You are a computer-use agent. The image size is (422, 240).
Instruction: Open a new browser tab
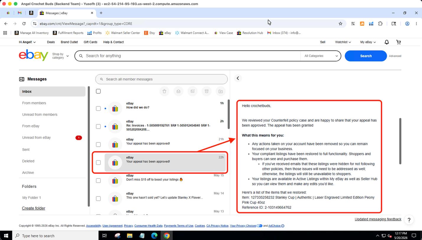point(101,13)
